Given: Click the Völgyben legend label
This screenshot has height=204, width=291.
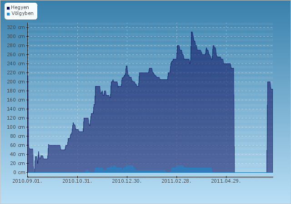Looking at the screenshot, I should click(x=22, y=13).
